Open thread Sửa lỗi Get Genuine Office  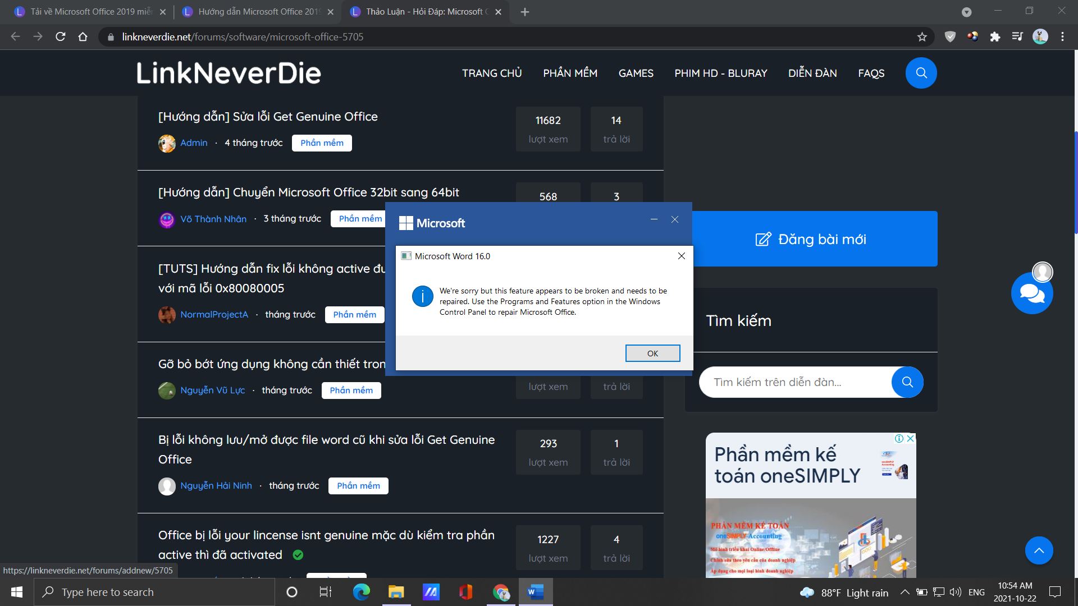point(268,117)
